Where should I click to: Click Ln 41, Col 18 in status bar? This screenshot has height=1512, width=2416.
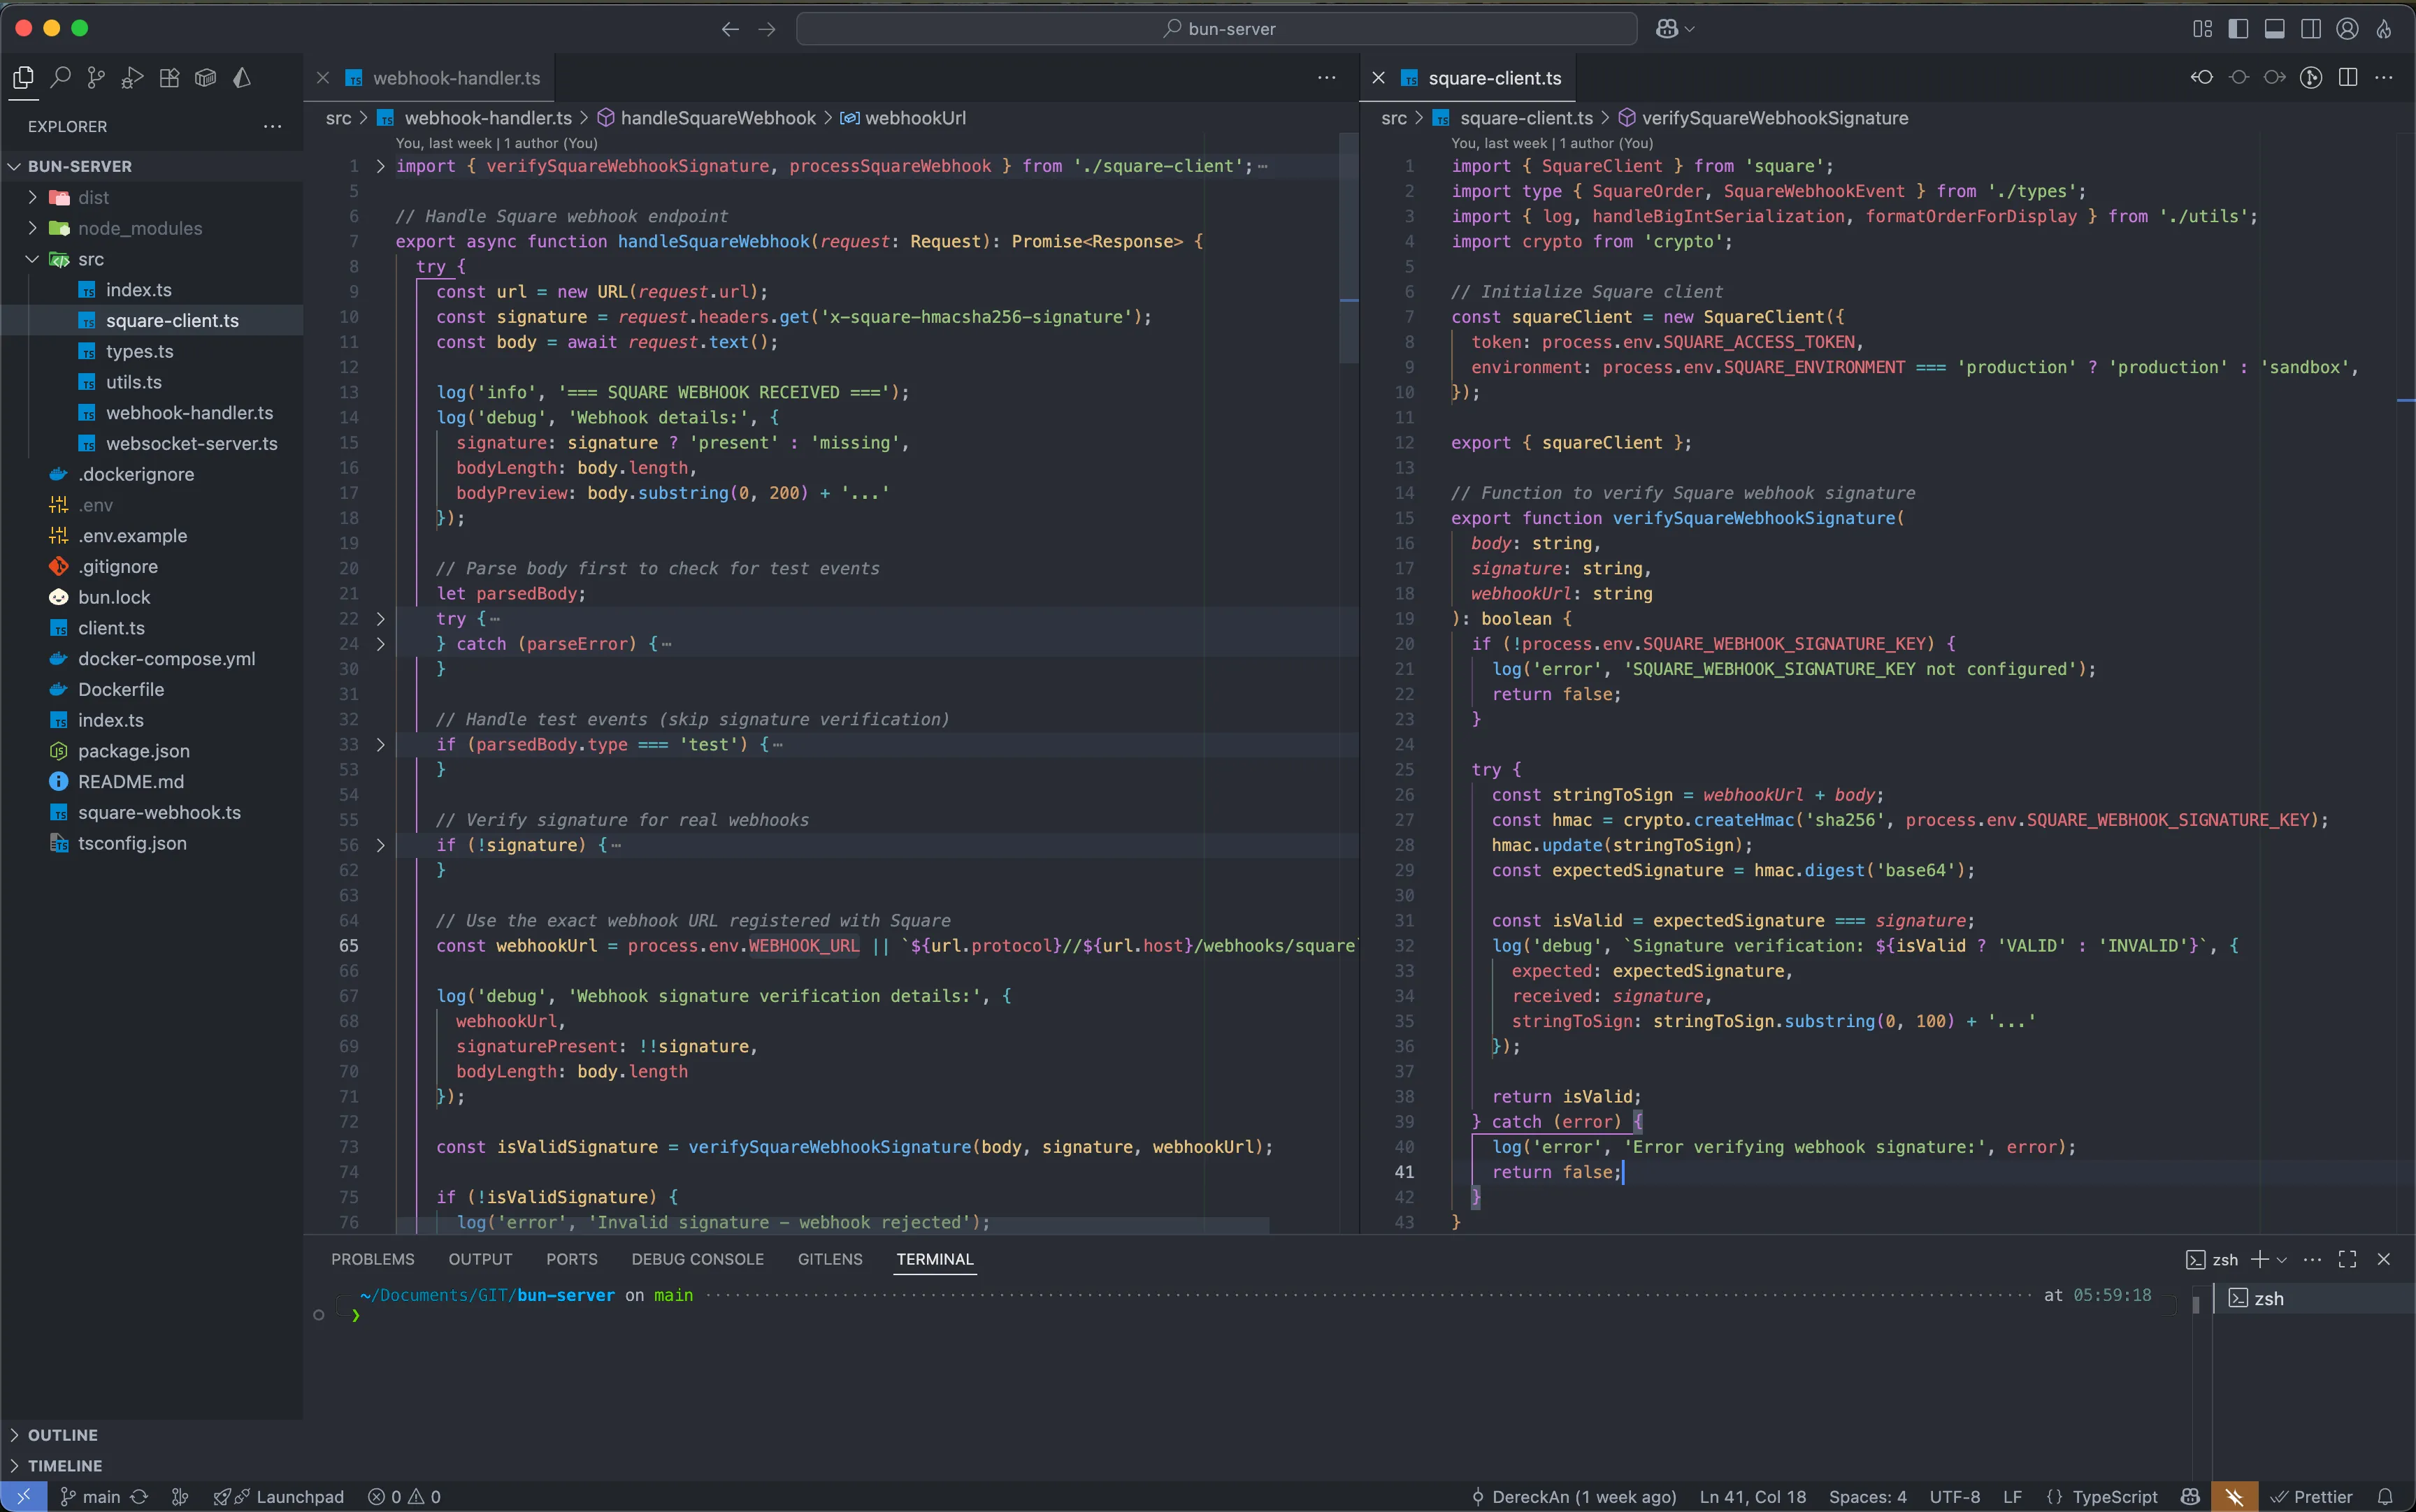coord(1753,1496)
